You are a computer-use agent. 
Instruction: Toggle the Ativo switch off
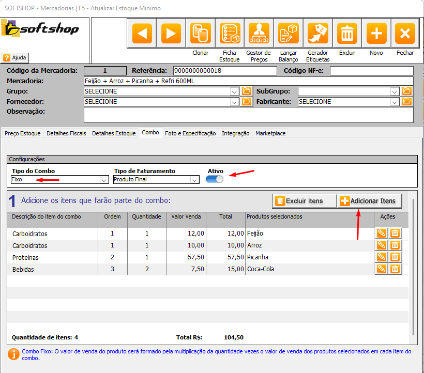coord(215,179)
